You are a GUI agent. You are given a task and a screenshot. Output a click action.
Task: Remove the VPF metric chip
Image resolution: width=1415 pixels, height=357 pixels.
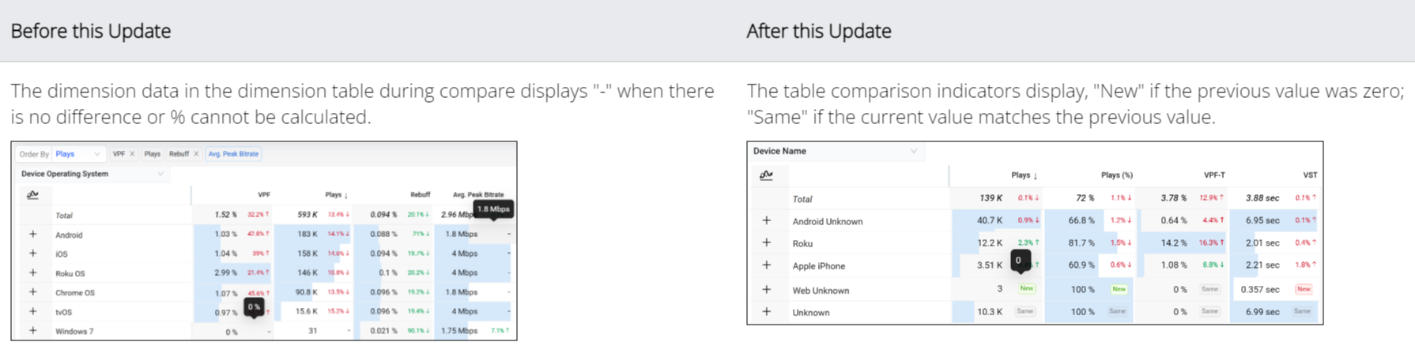[x=132, y=154]
